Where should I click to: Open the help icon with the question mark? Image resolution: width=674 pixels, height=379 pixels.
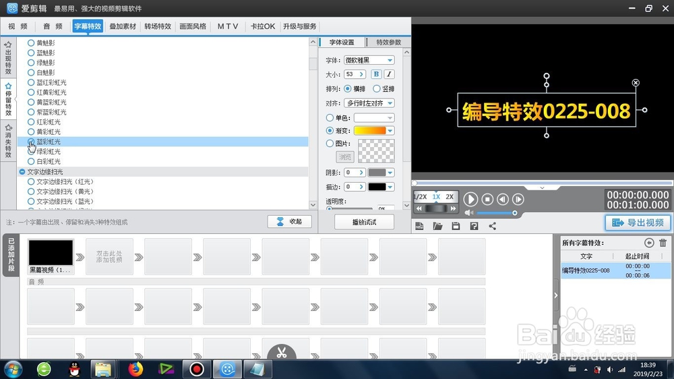[474, 227]
